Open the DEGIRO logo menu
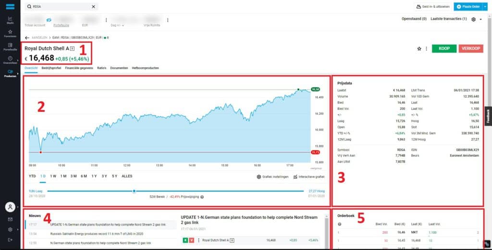This screenshot has height=250, width=492. tap(10, 7)
